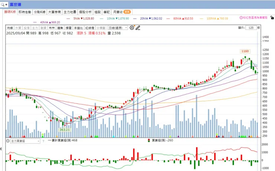Toggle the 紅綠燈 button
This screenshot has height=171, width=275.
90,28
